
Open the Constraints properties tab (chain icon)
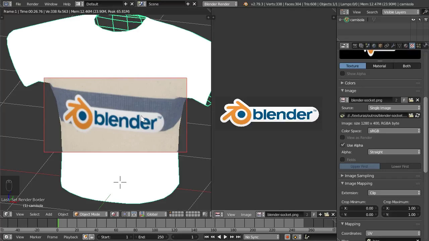(387, 46)
